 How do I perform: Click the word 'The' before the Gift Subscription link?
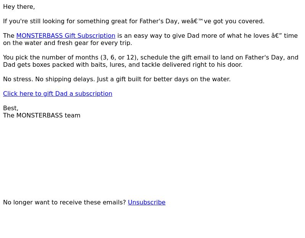click(9, 36)
